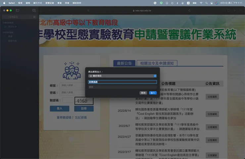Open 公告資訊 for the 2022/6/14 announcement
Screen dimensions: 245x159
(x=212, y=114)
